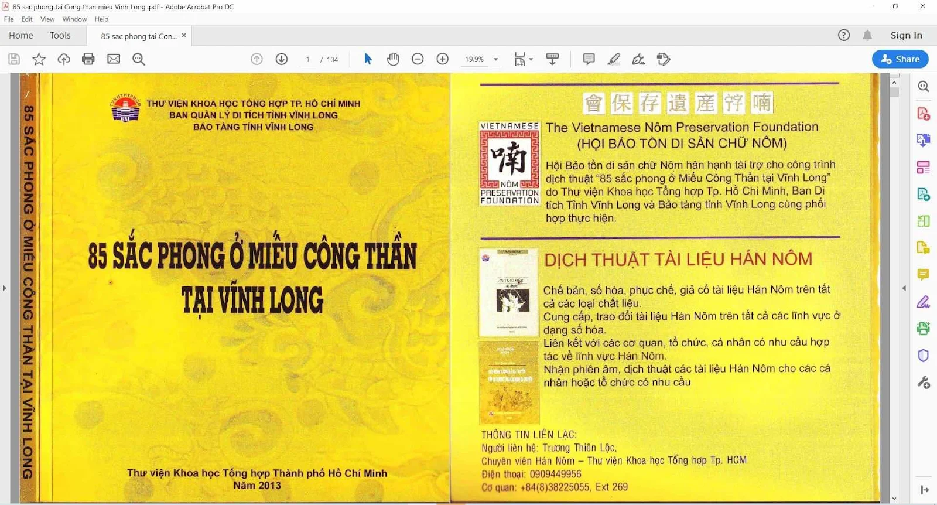Click the vertical scrollbar thumb

pos(894,93)
